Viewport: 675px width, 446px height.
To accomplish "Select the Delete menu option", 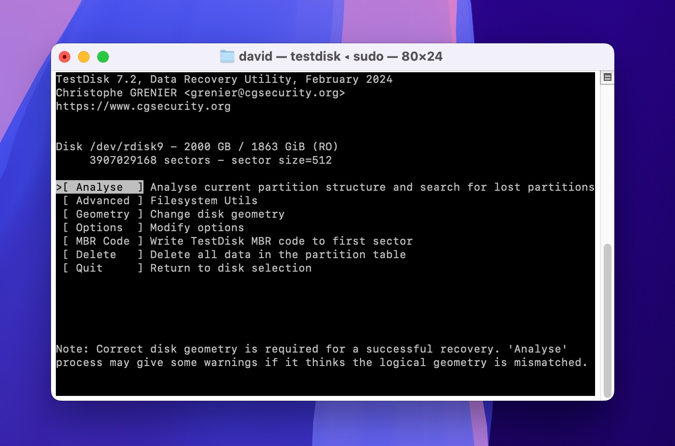I will [103, 254].
